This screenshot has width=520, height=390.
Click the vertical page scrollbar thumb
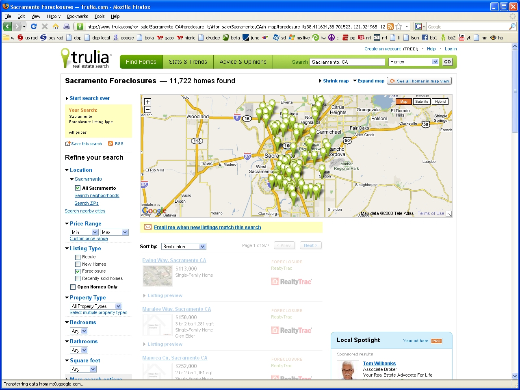515,91
